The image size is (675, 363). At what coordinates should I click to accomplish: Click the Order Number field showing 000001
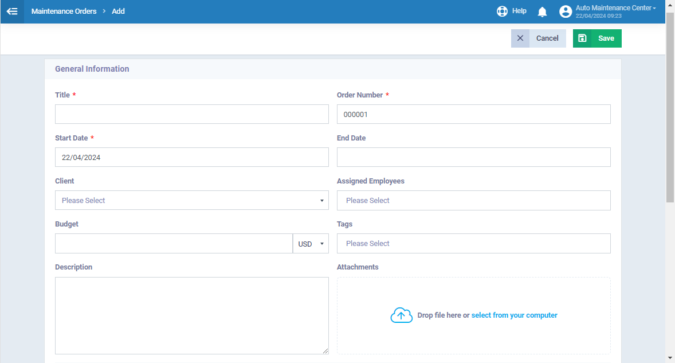[473, 114]
